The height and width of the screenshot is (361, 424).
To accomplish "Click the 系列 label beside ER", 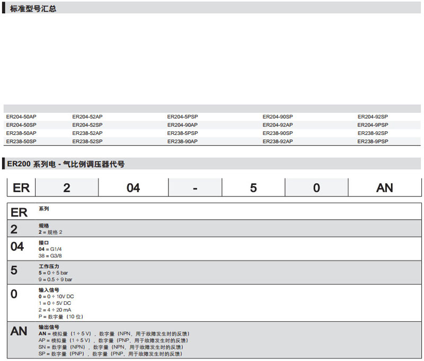I will [x=43, y=209].
